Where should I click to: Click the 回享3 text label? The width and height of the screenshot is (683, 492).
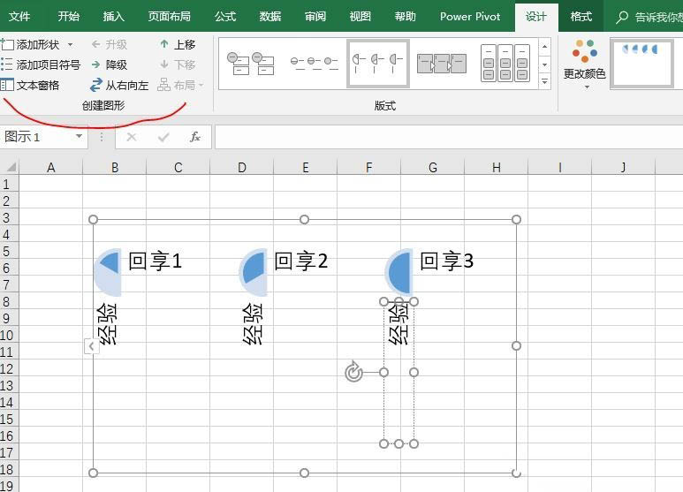pos(446,261)
